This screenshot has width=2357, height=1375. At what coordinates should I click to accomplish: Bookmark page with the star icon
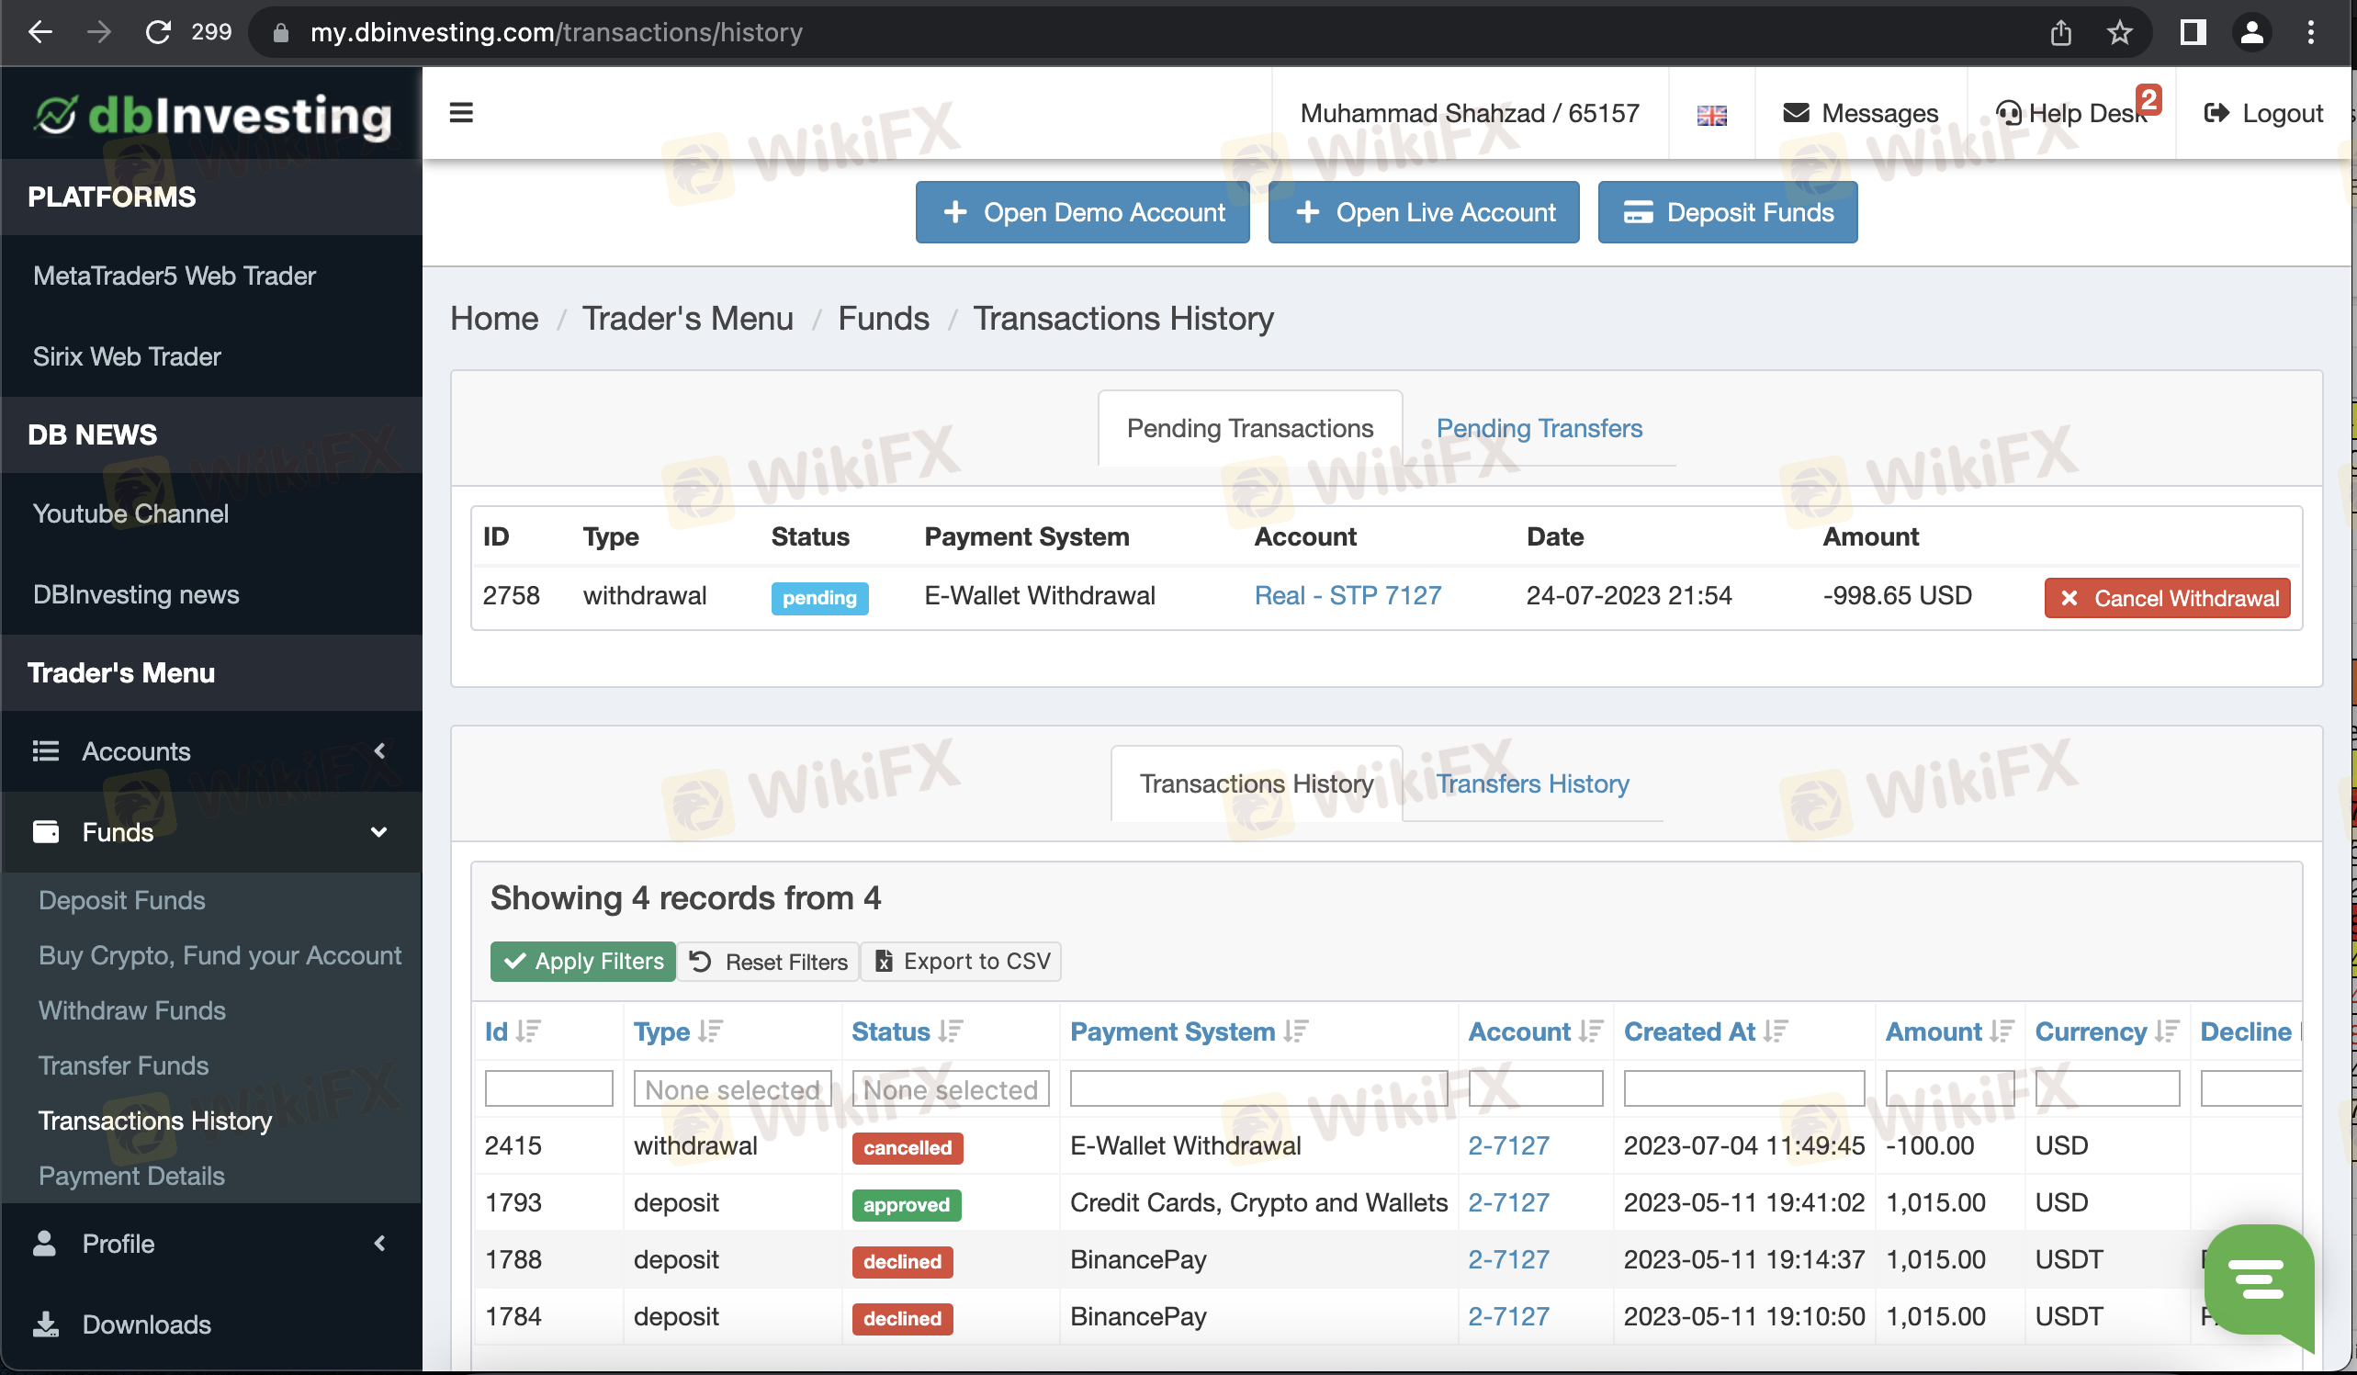click(x=2118, y=33)
